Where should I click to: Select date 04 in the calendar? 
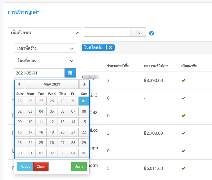coord(41,111)
